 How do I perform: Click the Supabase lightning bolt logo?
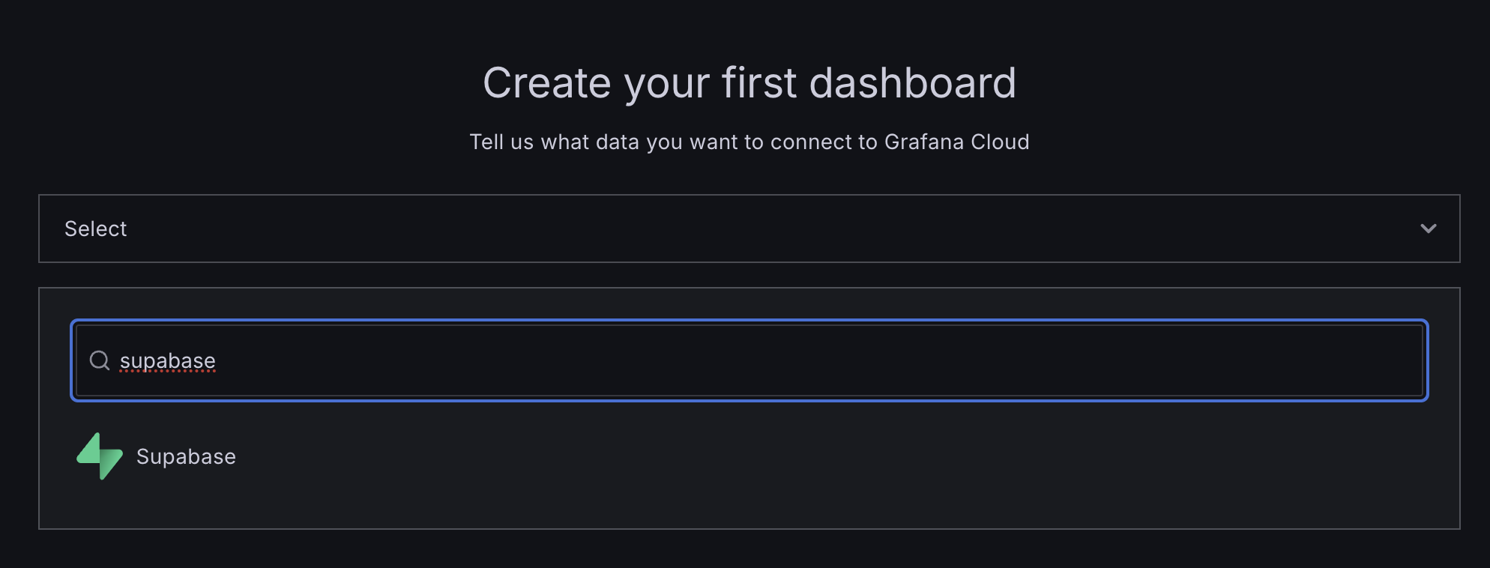pyautogui.click(x=100, y=456)
